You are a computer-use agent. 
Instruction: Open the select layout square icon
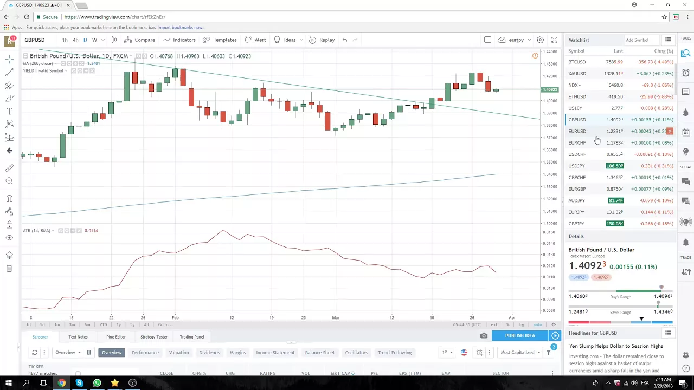click(x=487, y=40)
